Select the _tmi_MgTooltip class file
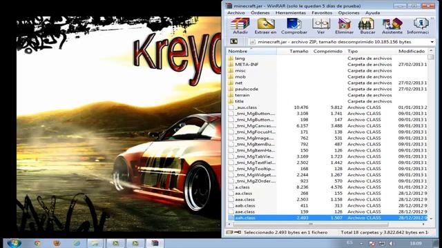 (255, 169)
